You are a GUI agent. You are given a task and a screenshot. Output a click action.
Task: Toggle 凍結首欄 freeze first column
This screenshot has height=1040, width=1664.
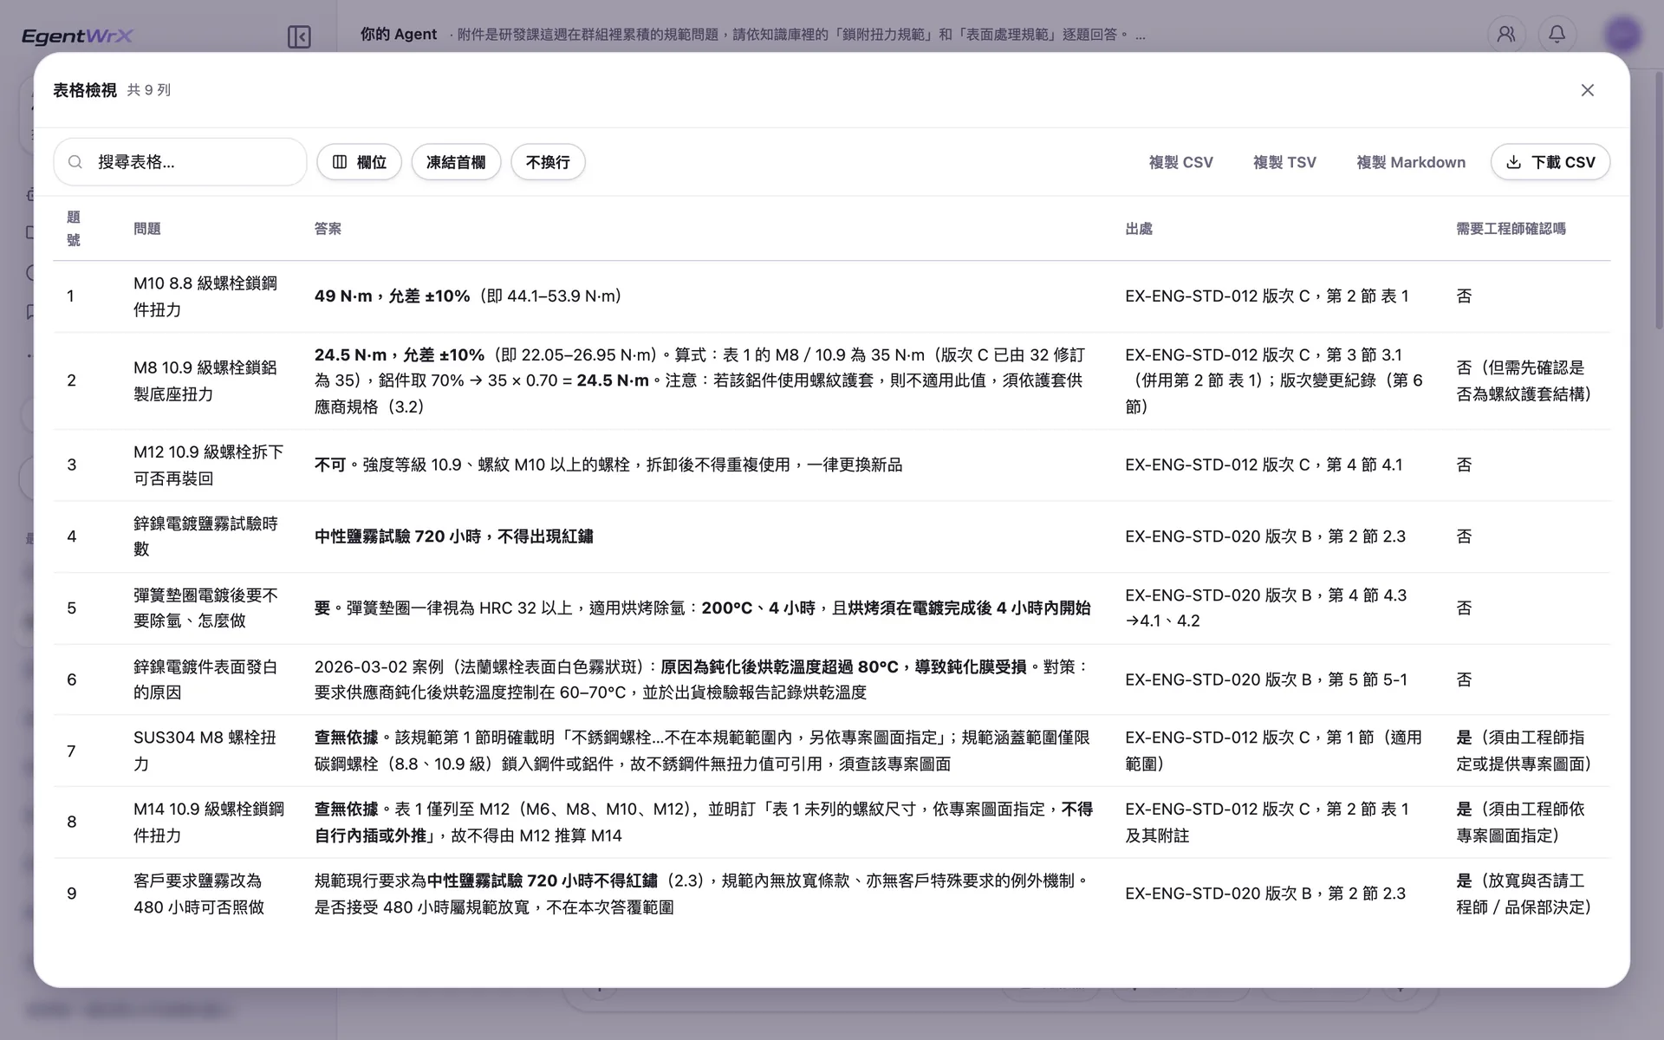(x=456, y=162)
